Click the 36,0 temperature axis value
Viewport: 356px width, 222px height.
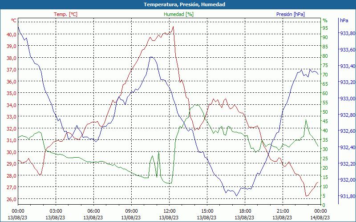tap(12, 82)
